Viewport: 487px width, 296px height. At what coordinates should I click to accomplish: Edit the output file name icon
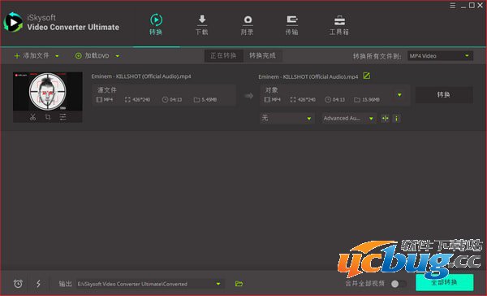tap(367, 76)
